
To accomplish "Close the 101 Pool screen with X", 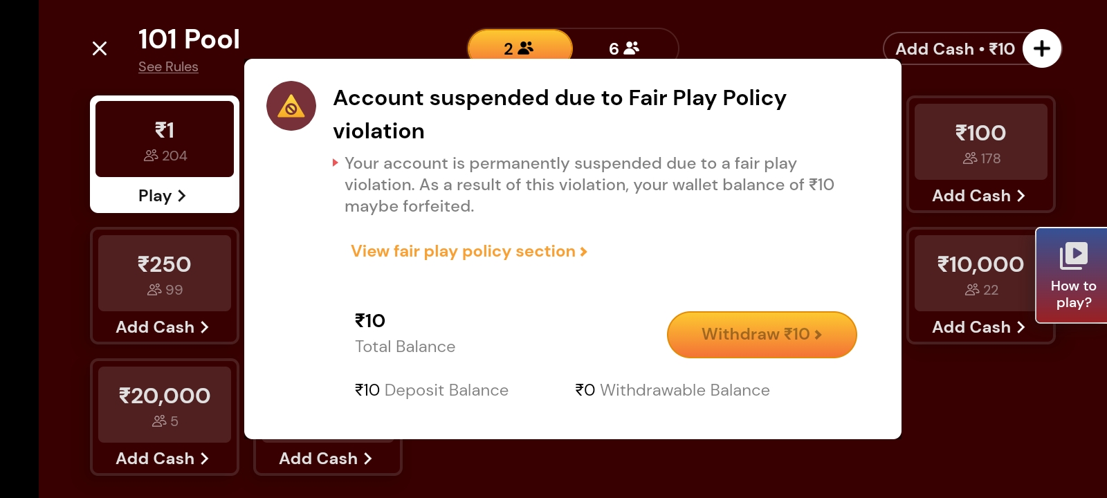I will click(100, 48).
